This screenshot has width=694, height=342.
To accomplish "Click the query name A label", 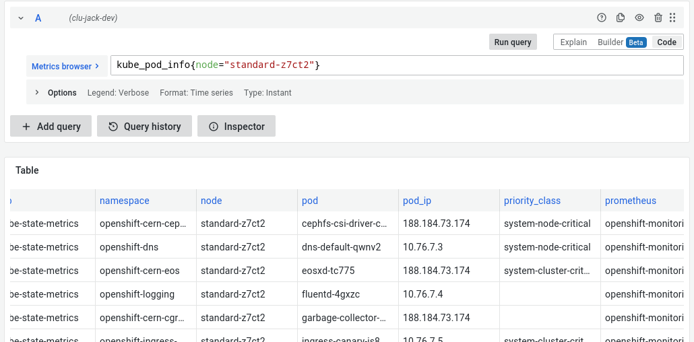I will tap(38, 18).
